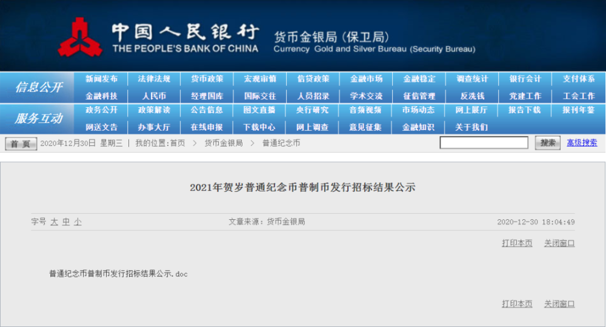Open 高级搜索 advanced search link

[582, 143]
